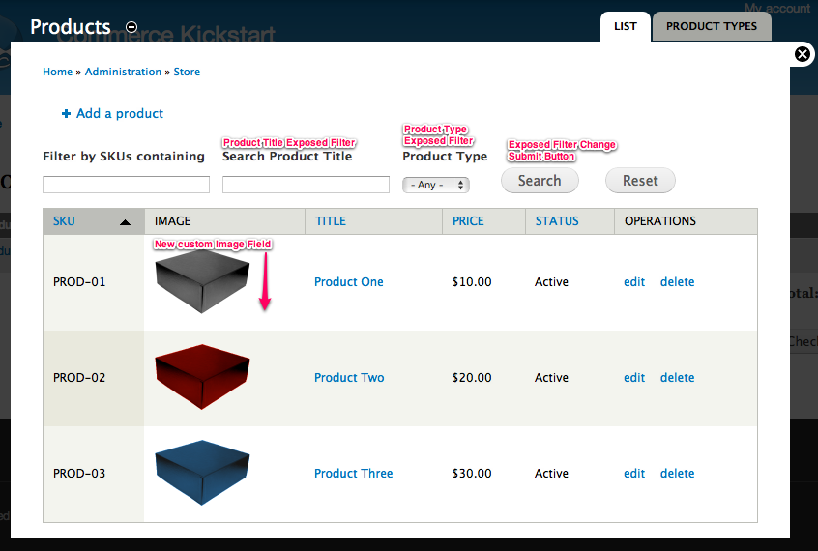Click the $30.00 price cell
Screen dimensions: 818x551
[x=472, y=474]
